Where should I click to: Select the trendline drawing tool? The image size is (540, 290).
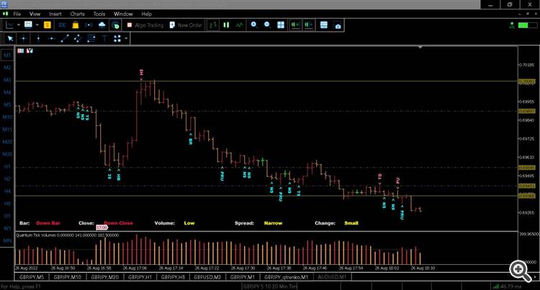(x=65, y=39)
